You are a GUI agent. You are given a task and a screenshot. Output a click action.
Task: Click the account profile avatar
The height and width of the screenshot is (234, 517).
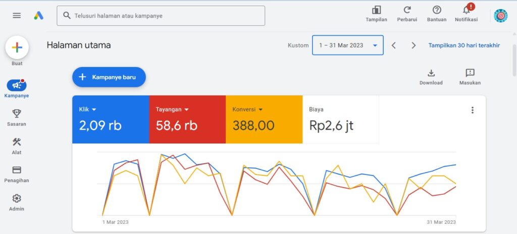click(500, 16)
